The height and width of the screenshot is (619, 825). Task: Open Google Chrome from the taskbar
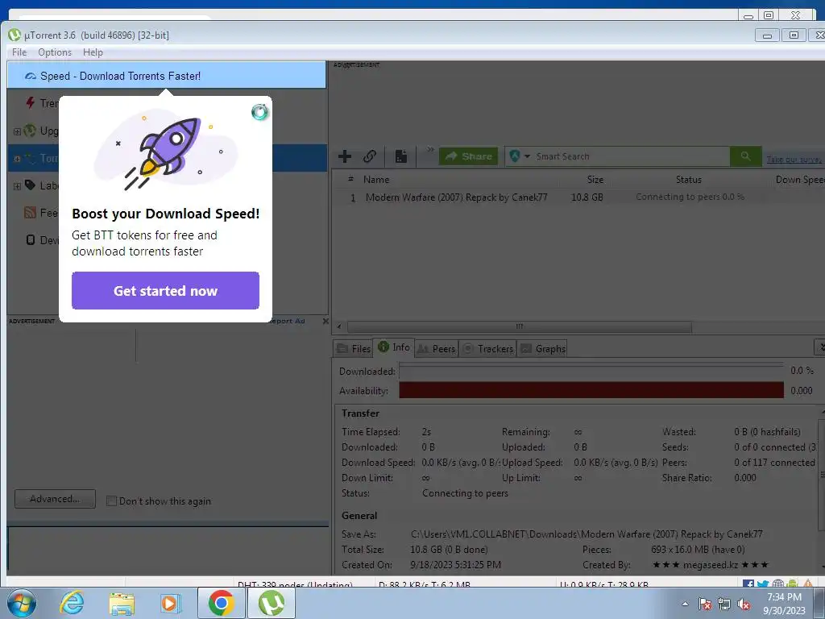(221, 603)
